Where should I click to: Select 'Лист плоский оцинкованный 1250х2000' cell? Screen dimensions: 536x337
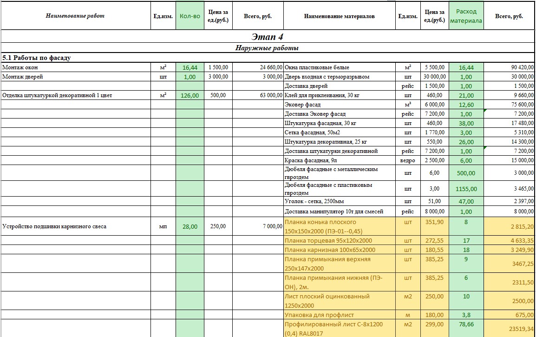click(339, 301)
